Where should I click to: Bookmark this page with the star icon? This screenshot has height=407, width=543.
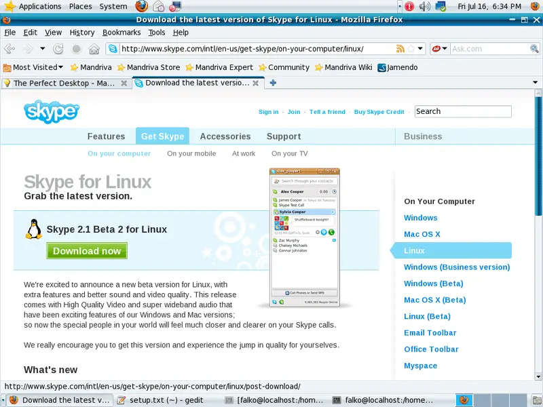(x=411, y=49)
